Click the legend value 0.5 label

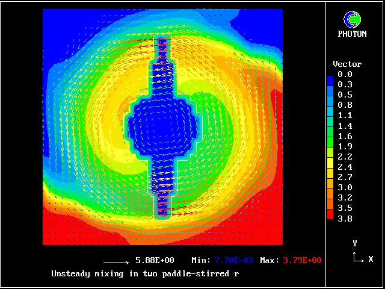tap(344, 95)
